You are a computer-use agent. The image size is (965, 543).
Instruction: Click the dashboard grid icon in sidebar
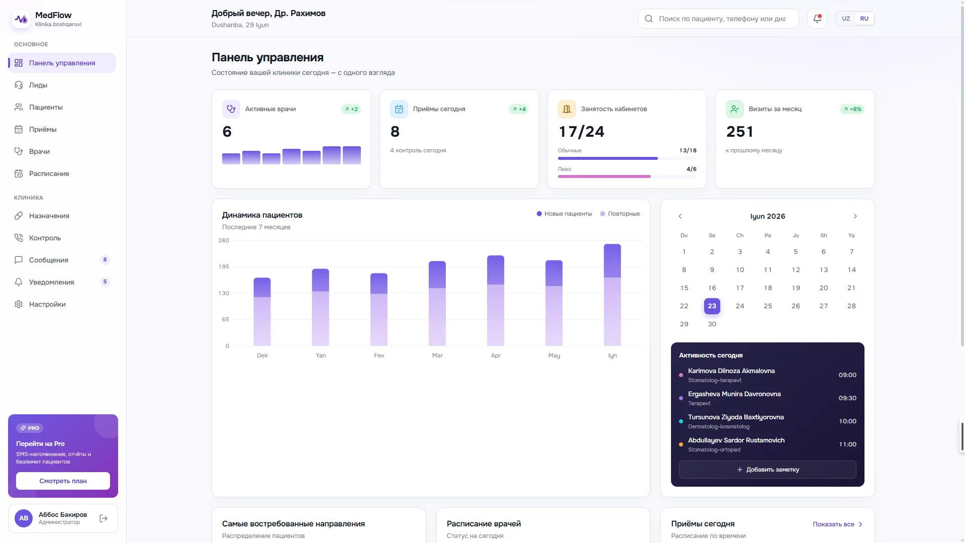pyautogui.click(x=19, y=63)
